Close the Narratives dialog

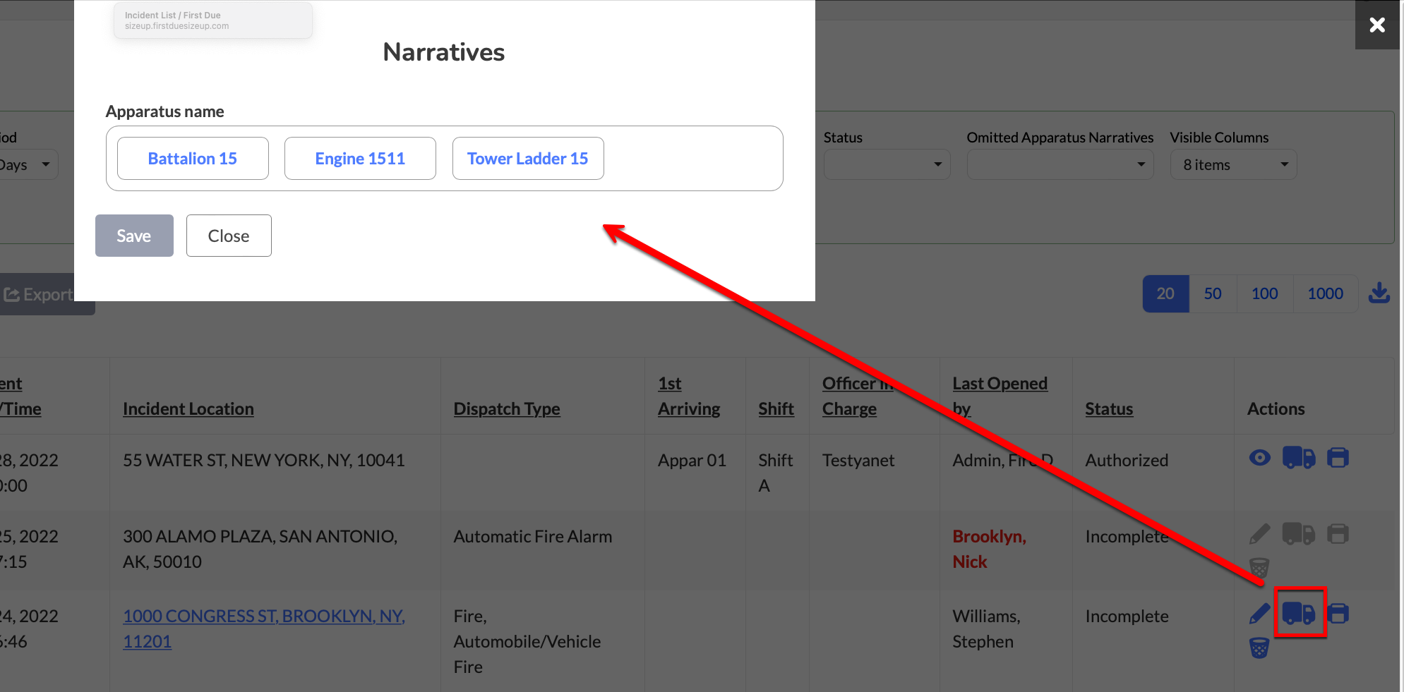(229, 236)
